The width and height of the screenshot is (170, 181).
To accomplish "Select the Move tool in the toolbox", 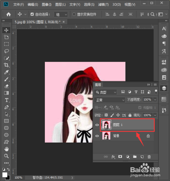I will coord(6,30).
